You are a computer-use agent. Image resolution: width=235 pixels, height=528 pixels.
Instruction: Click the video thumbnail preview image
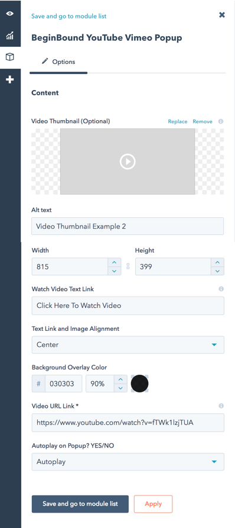coord(128,162)
